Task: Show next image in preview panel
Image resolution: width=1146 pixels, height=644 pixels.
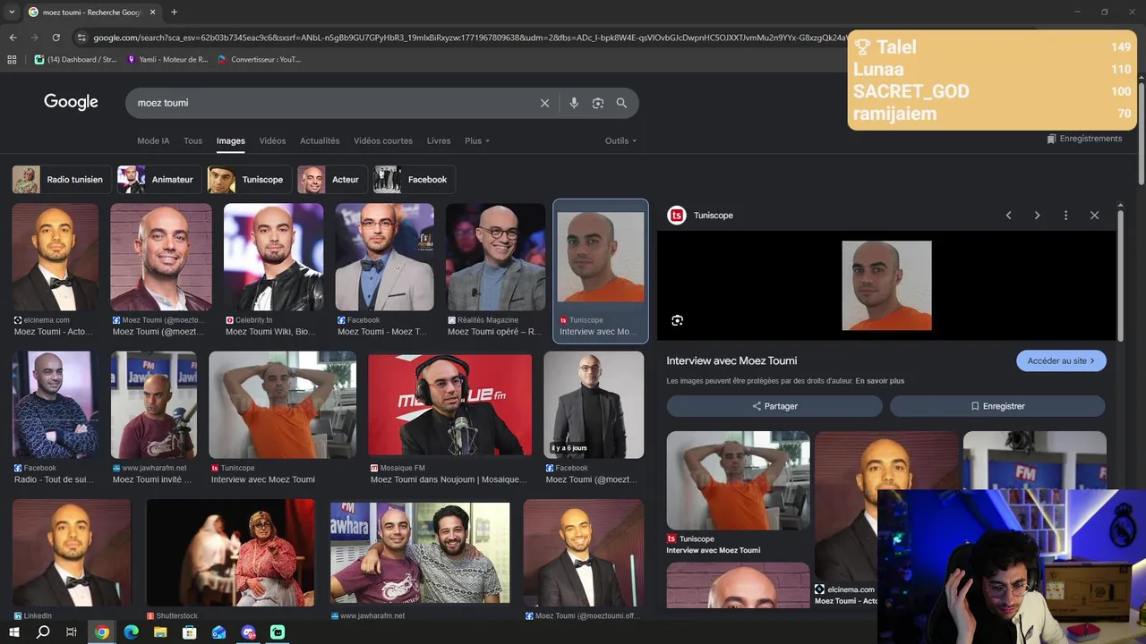Action: [x=1037, y=216]
